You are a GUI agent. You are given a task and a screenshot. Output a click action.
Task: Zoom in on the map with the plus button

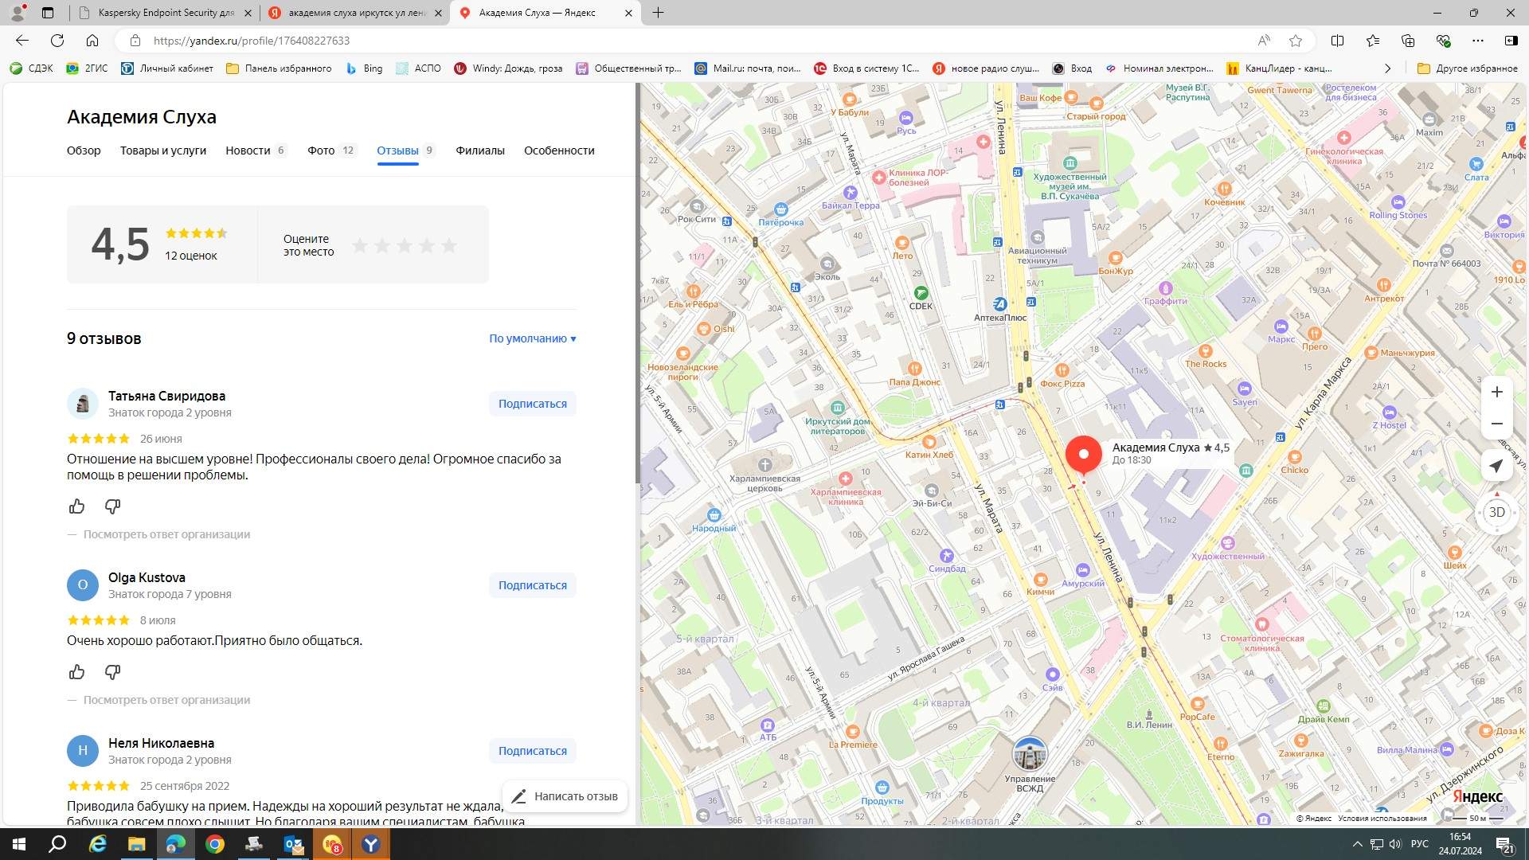[1496, 392]
